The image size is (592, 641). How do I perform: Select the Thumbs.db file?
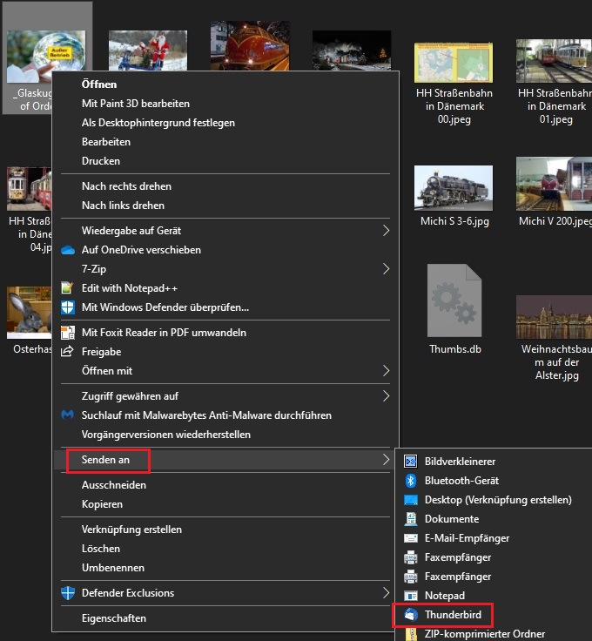click(454, 300)
